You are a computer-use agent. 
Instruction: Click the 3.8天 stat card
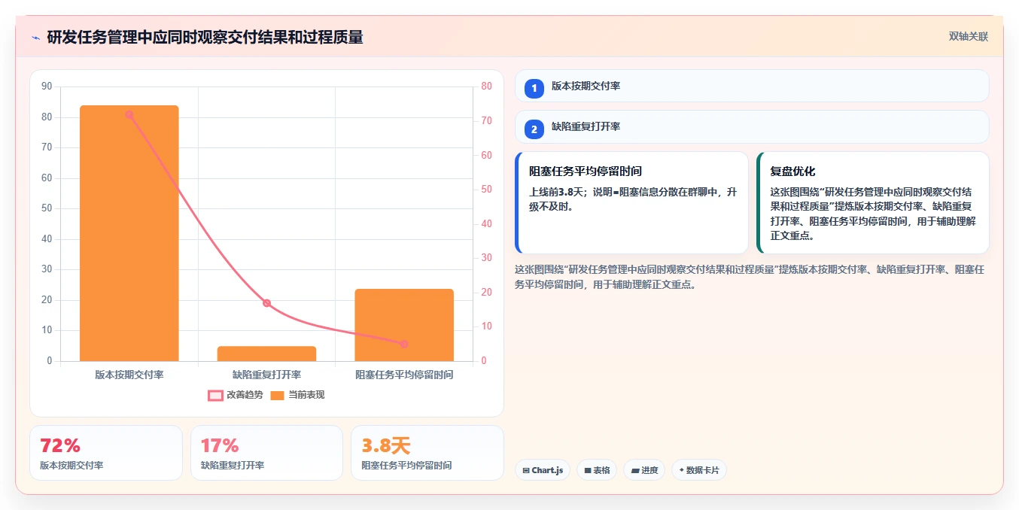coord(427,453)
